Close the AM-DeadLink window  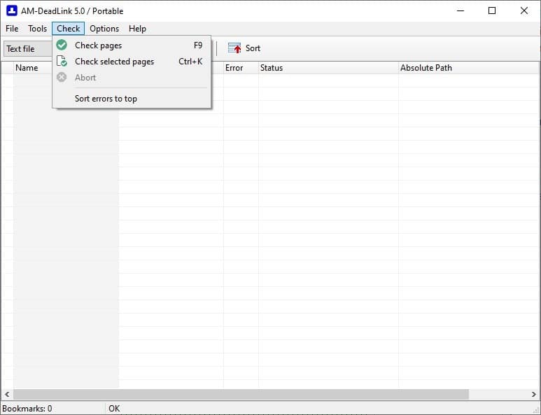point(524,10)
